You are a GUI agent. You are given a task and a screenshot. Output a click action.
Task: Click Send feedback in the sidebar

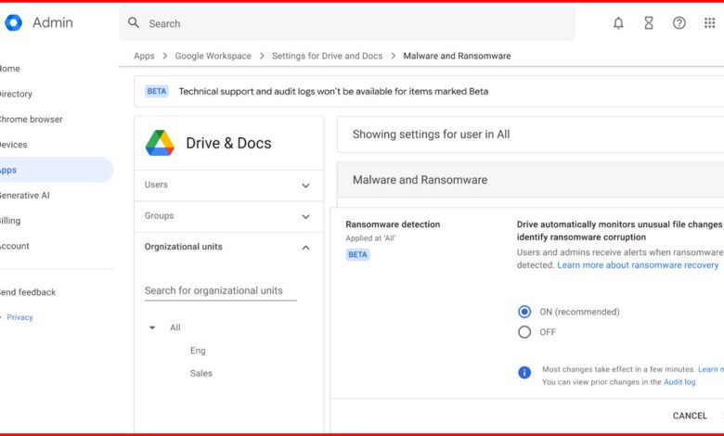tap(28, 292)
